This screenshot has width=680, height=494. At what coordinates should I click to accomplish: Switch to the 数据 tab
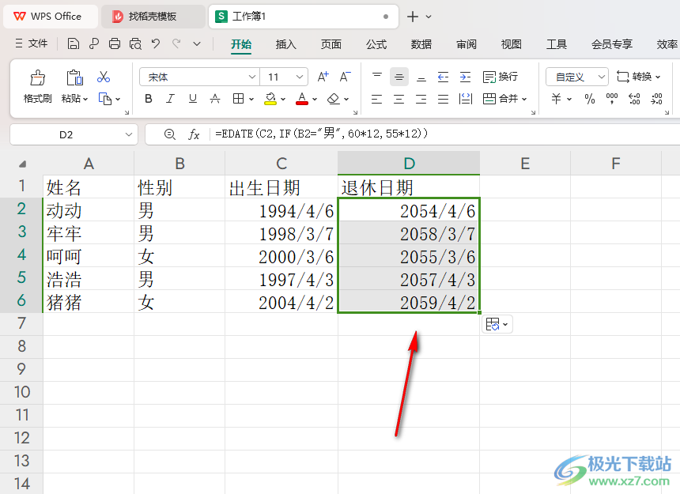(x=421, y=44)
